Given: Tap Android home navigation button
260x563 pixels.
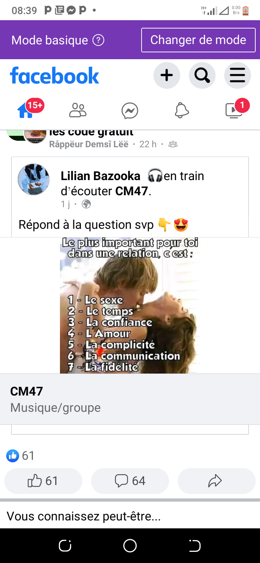Looking at the screenshot, I should (x=130, y=546).
